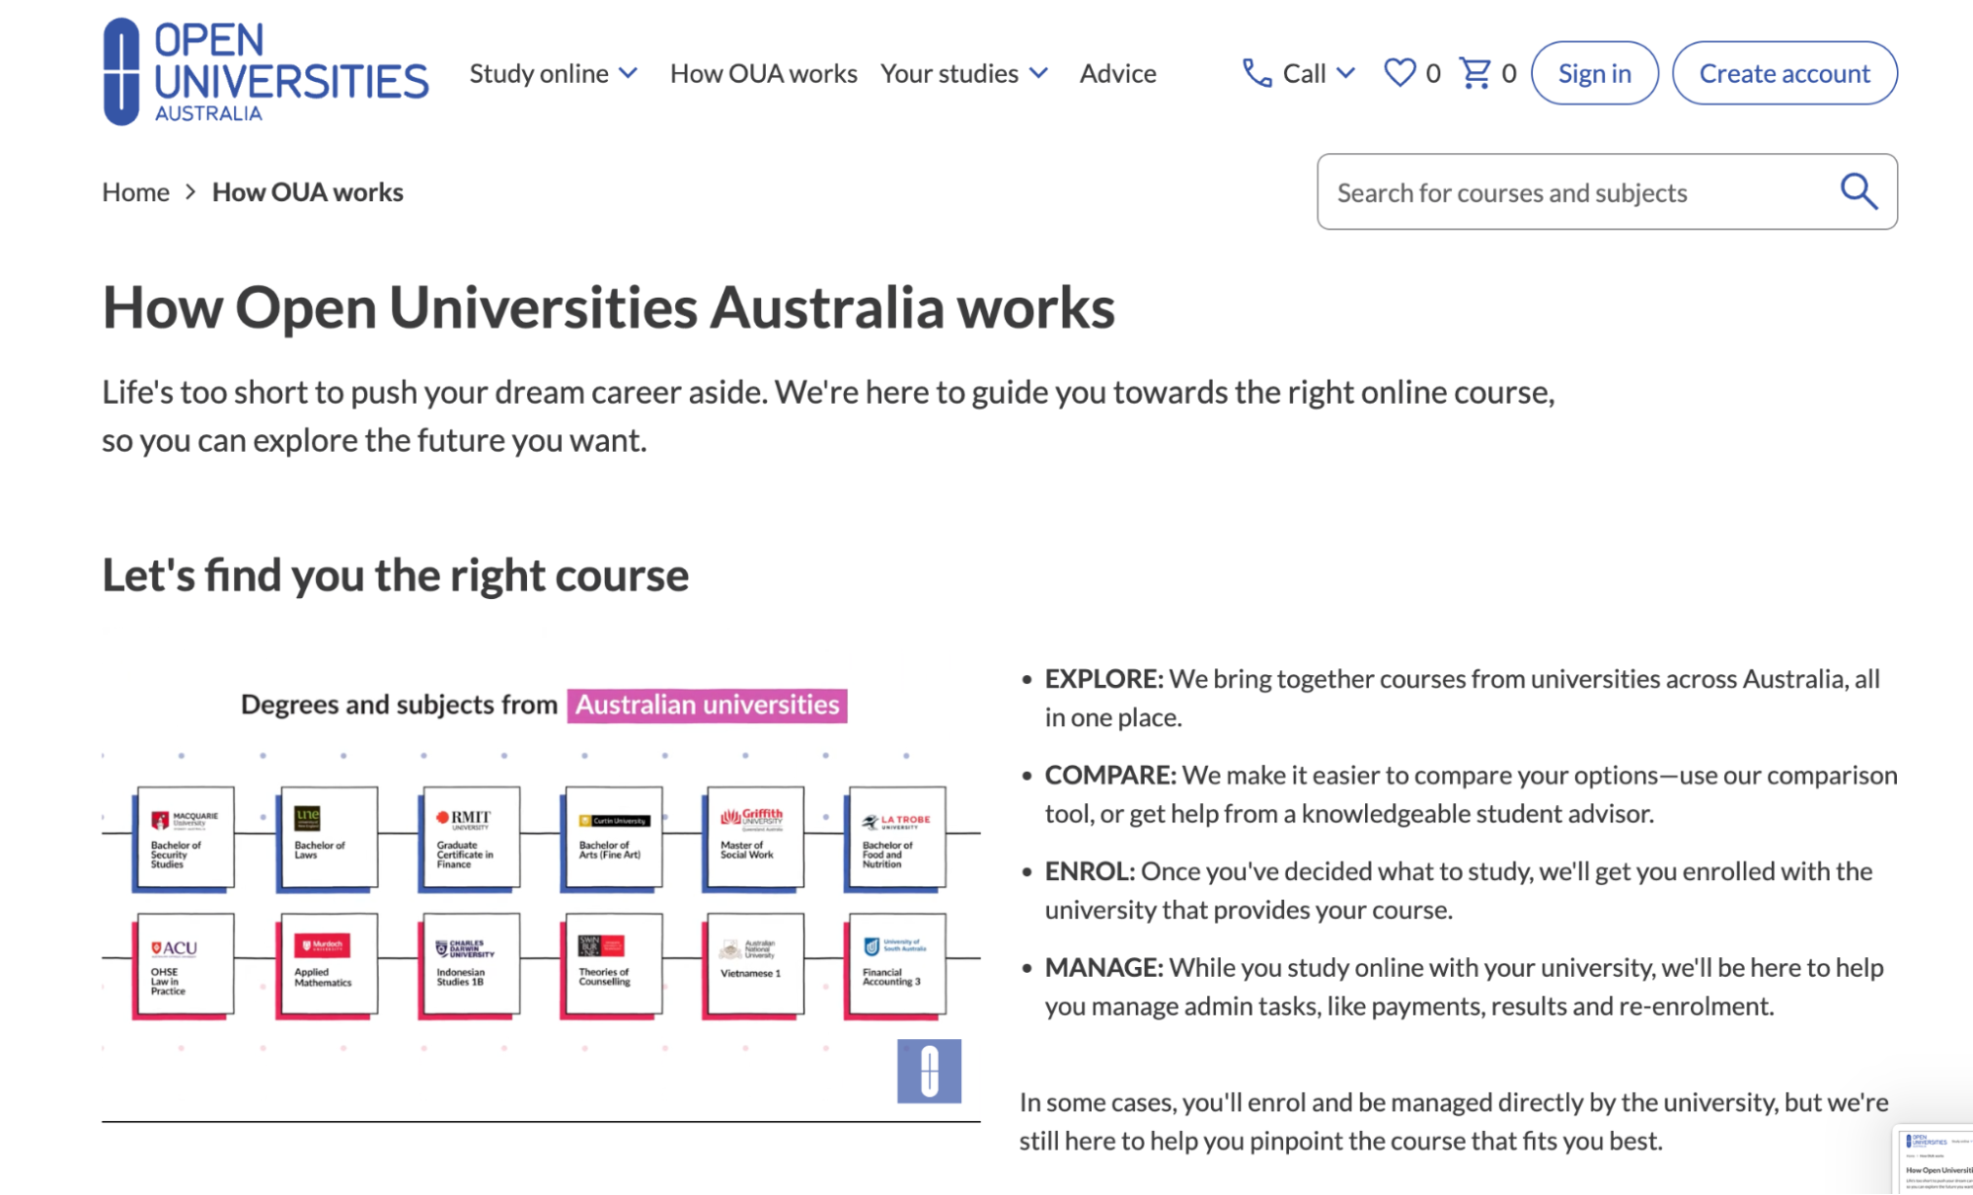This screenshot has width=1973, height=1195.
Task: Click the OUA badge in the video corner
Action: coord(929,1071)
